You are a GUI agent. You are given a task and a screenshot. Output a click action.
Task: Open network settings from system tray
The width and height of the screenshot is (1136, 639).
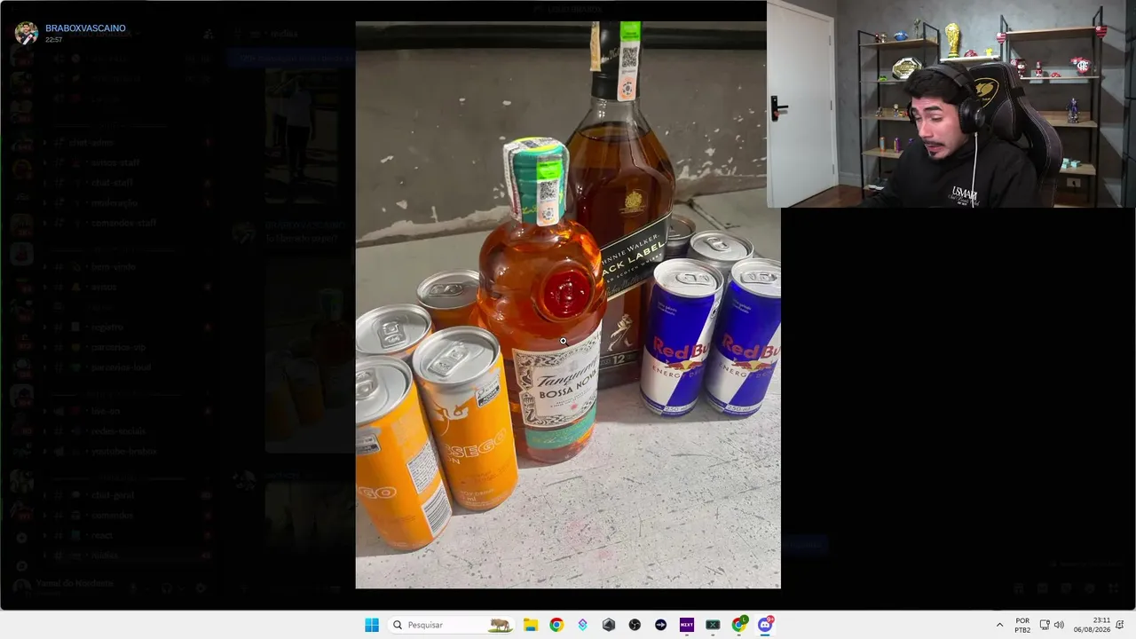pyautogui.click(x=1045, y=625)
